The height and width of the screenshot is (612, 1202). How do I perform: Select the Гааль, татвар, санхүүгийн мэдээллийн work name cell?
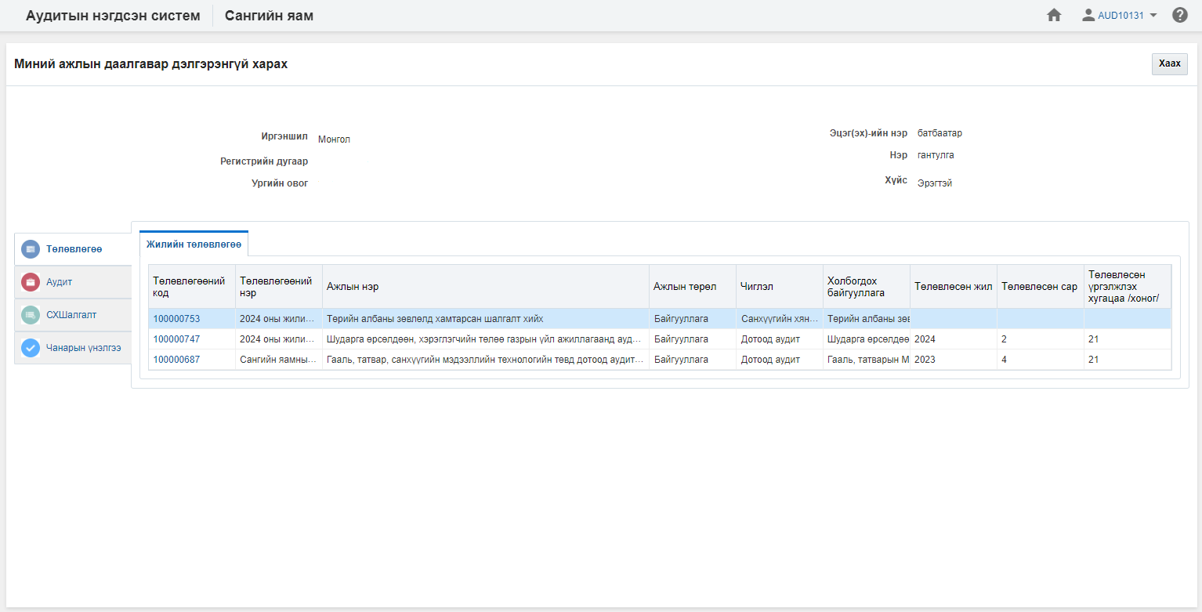click(x=486, y=360)
